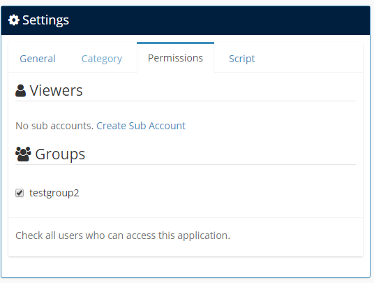The height and width of the screenshot is (283, 374).
Task: Click the dark blue Settings header bar
Action: pyautogui.click(x=186, y=20)
